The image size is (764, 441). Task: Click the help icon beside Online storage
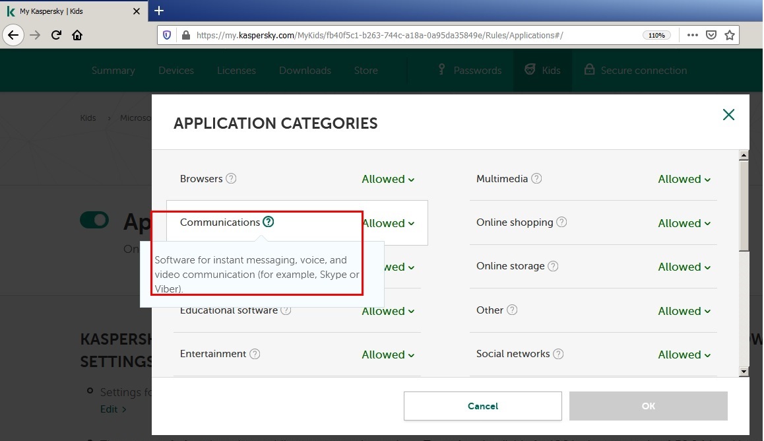pos(553,266)
